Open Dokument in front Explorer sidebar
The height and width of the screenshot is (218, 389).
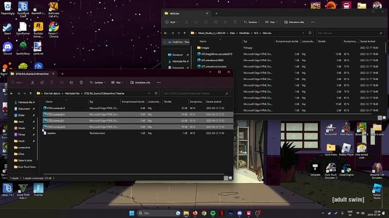[x=24, y=109]
